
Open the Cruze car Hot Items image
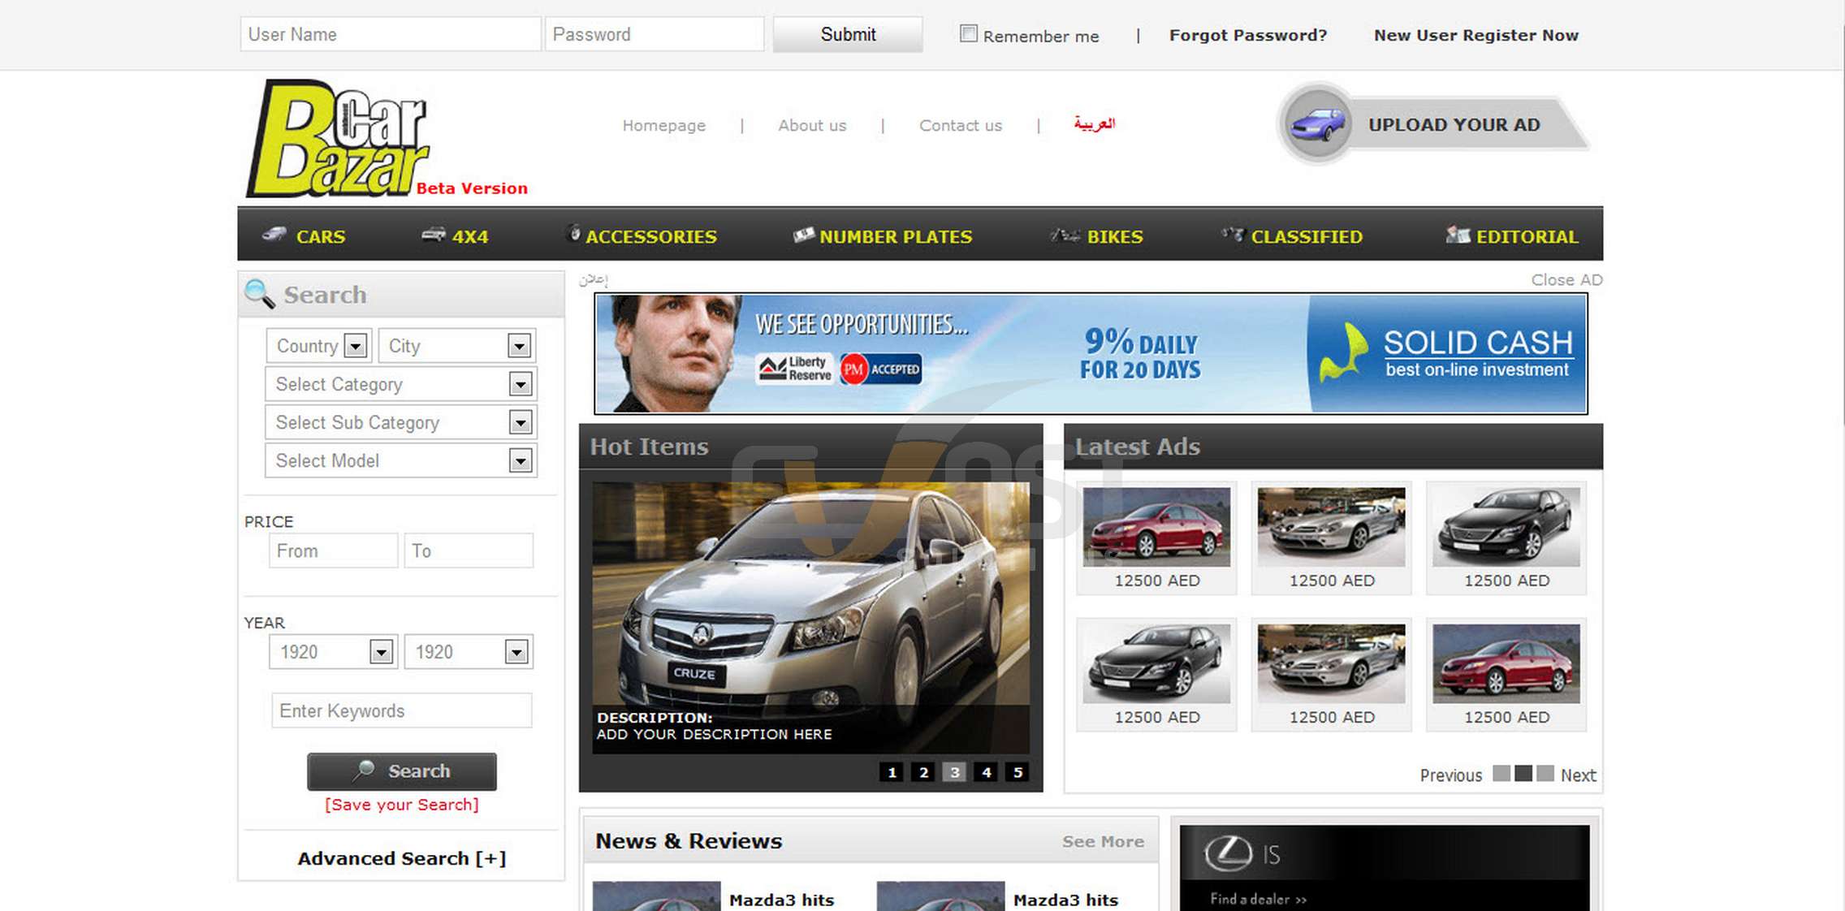pyautogui.click(x=810, y=618)
